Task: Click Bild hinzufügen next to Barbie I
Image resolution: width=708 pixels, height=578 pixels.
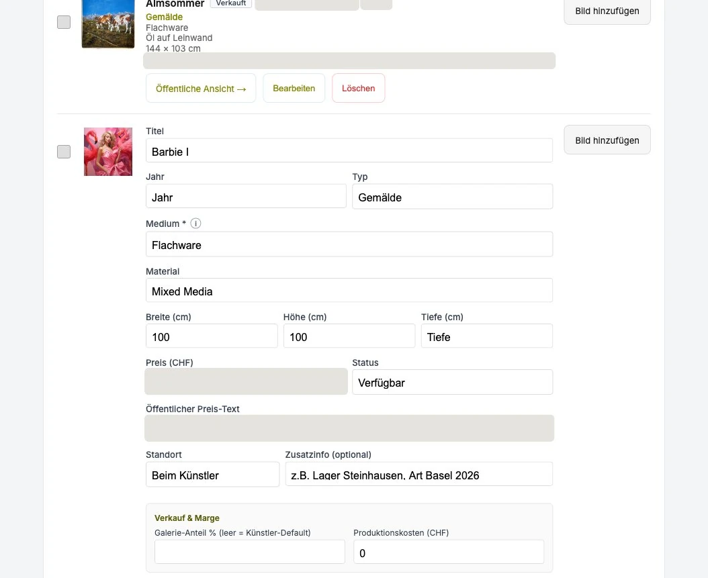Action: click(607, 140)
